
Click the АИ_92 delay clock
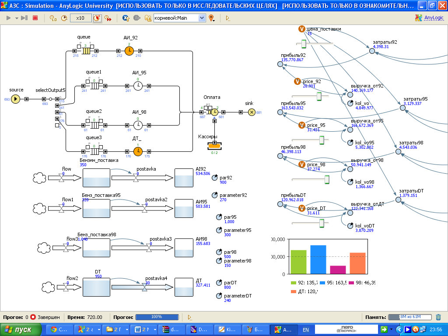(x=129, y=51)
